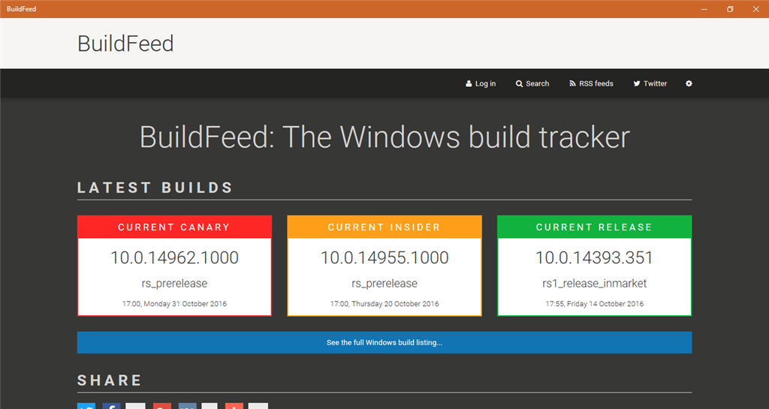Open the Current Insider build card header
The image size is (769, 409).
click(x=384, y=227)
